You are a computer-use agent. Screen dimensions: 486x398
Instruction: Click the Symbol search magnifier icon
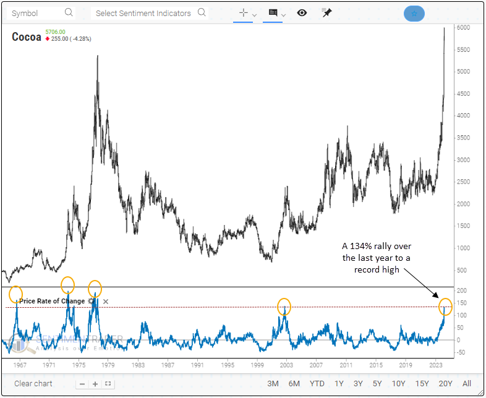pyautogui.click(x=69, y=12)
